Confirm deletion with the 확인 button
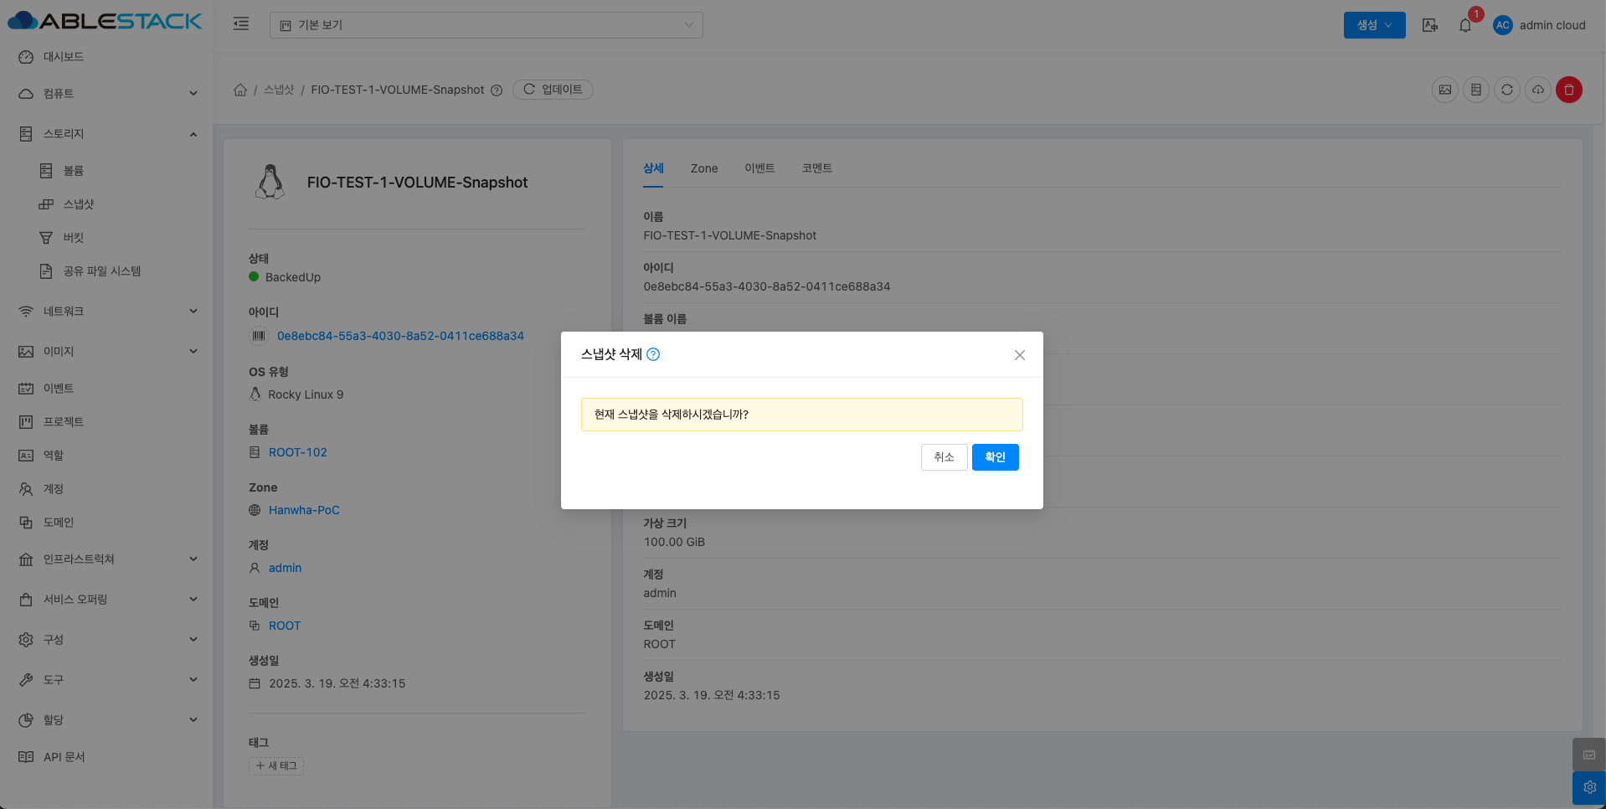This screenshot has height=809, width=1606. 995,457
